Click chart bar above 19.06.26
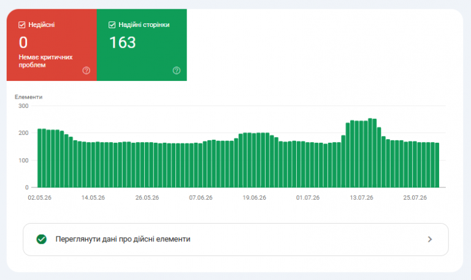Viewport: 471px width, 280px height. (x=254, y=161)
